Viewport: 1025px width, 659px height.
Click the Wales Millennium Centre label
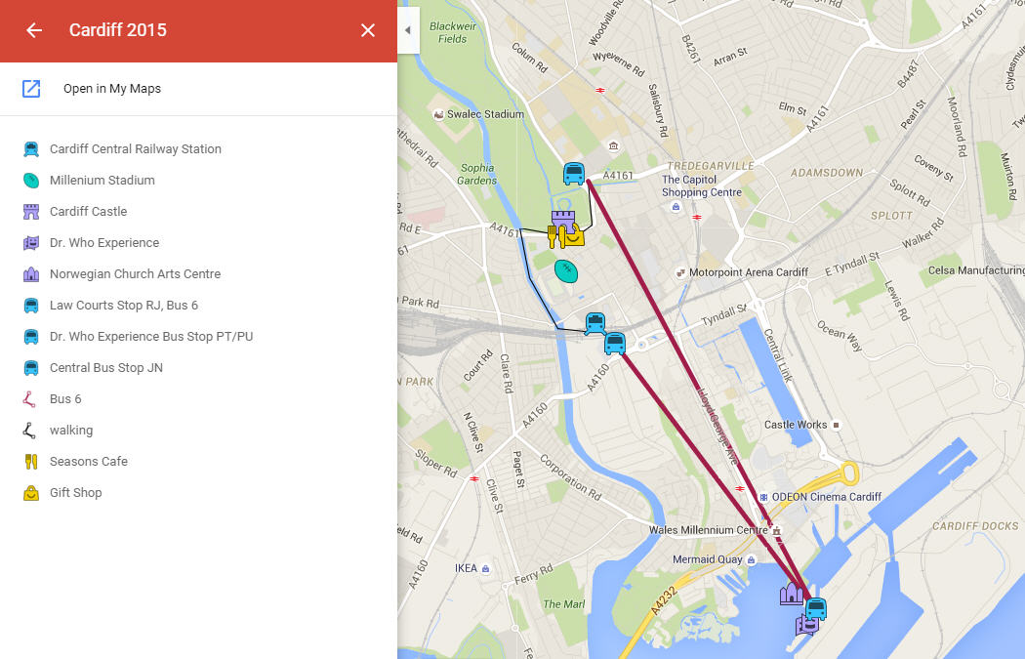tap(708, 530)
